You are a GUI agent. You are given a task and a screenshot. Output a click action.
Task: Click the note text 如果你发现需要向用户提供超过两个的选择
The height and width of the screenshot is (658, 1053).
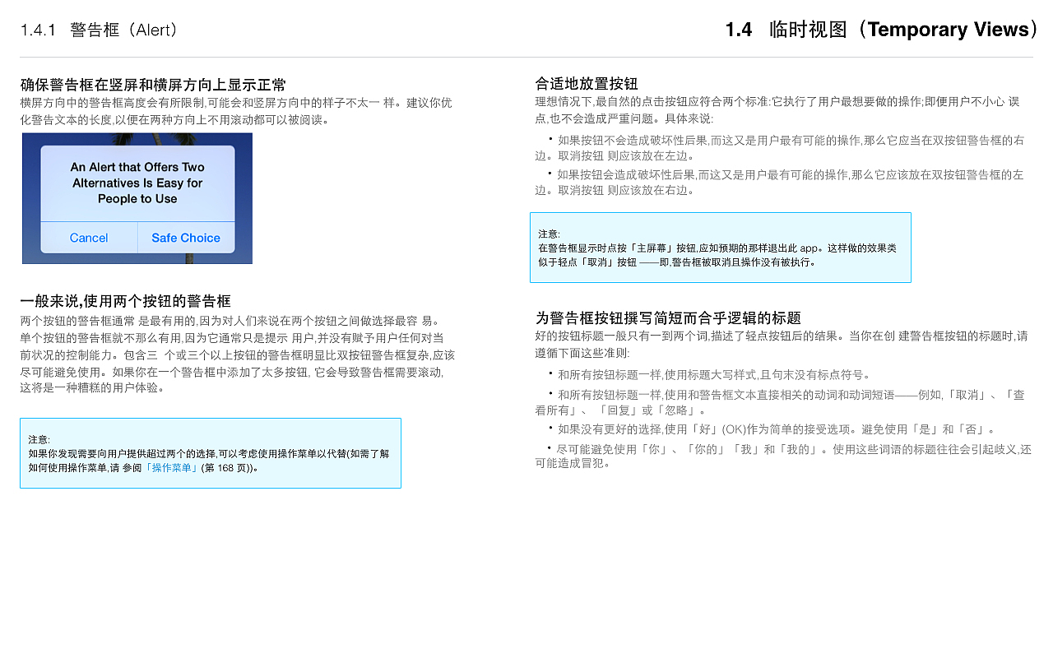[x=209, y=461]
